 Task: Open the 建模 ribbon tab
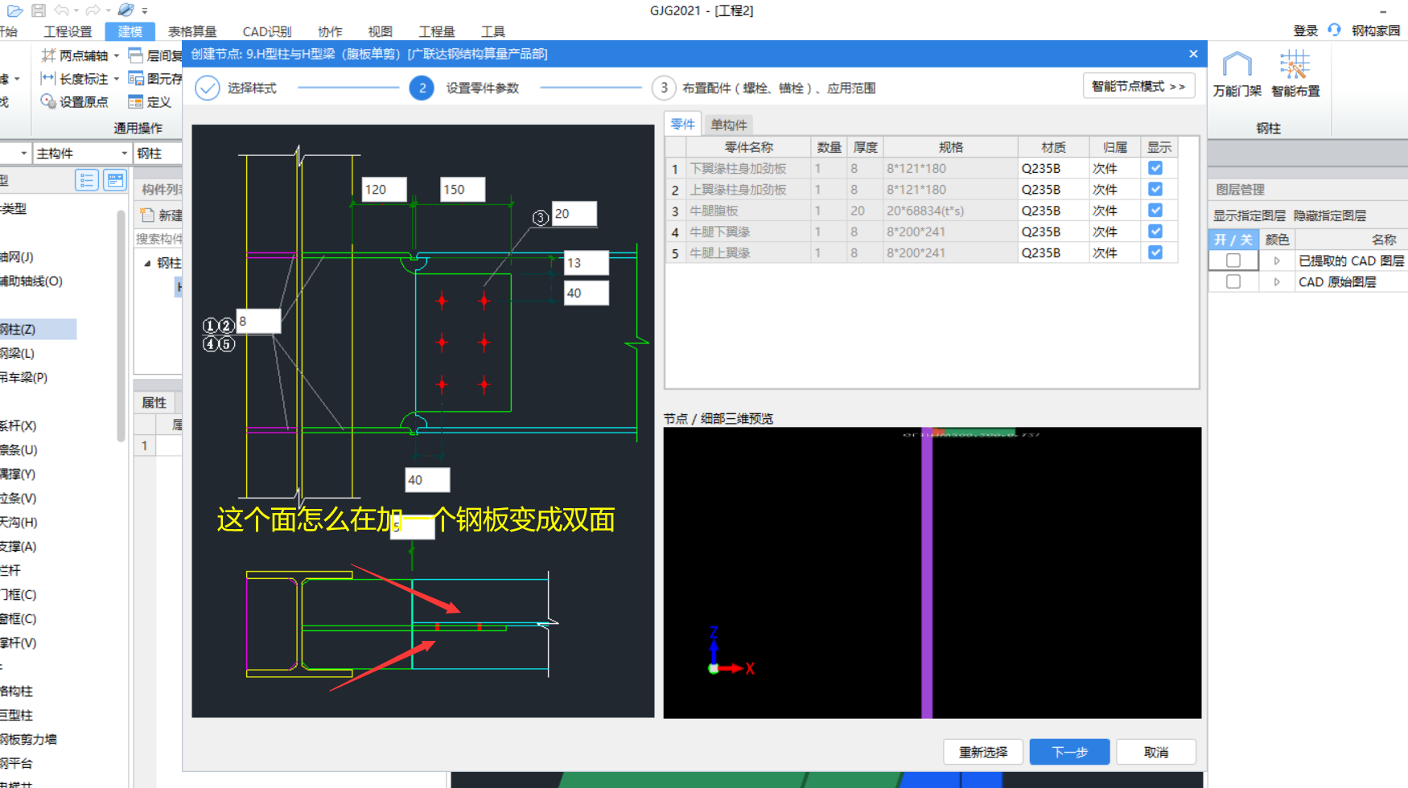pyautogui.click(x=130, y=31)
